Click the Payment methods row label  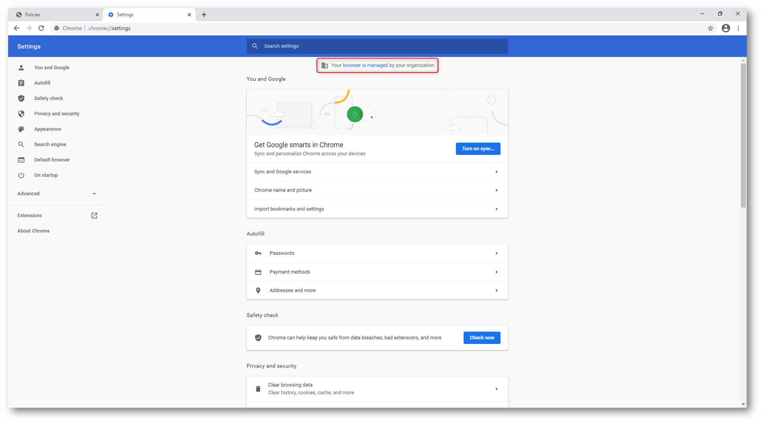(290, 272)
